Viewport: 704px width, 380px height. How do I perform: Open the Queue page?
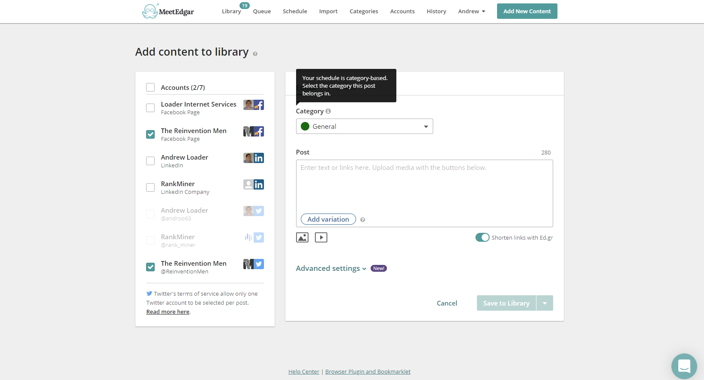coord(262,12)
